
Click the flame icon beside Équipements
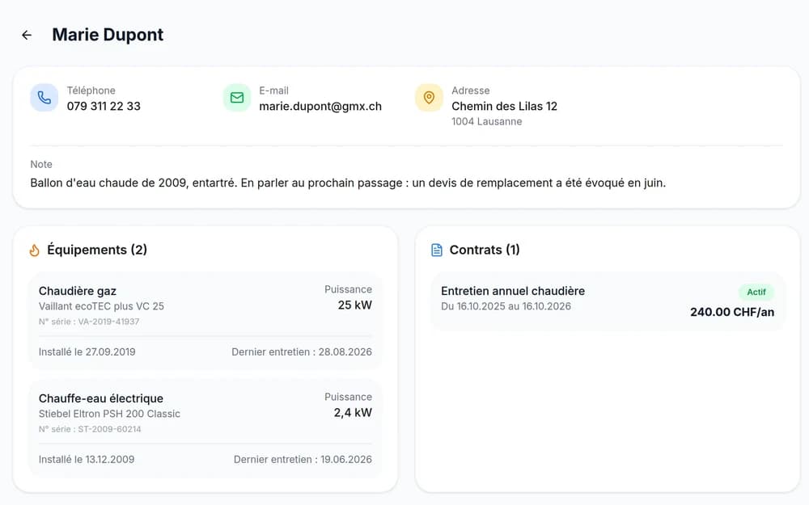(x=35, y=250)
